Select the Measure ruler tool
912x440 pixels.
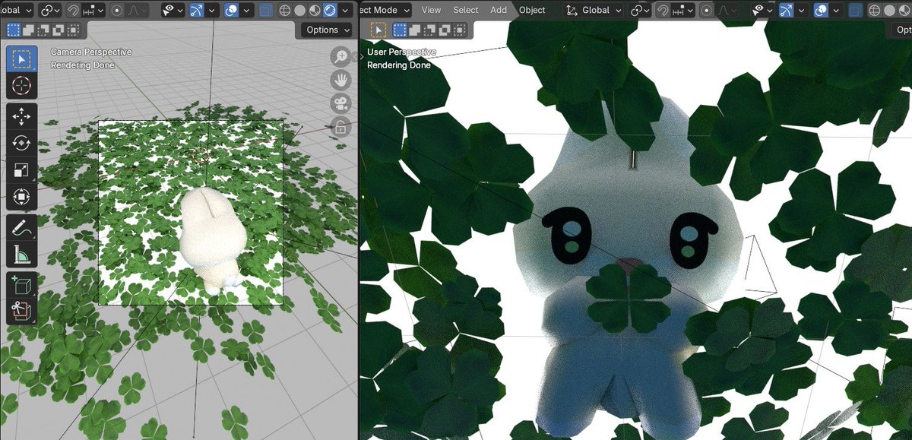tap(21, 254)
